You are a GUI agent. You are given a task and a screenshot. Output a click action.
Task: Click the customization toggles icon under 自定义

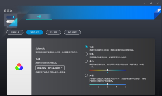pos(11,21)
